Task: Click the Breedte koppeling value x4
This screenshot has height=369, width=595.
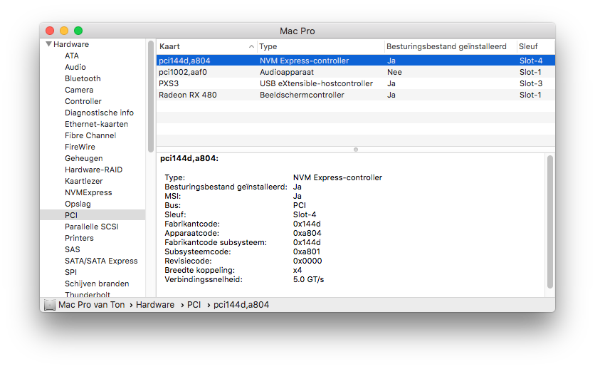Action: click(x=297, y=270)
